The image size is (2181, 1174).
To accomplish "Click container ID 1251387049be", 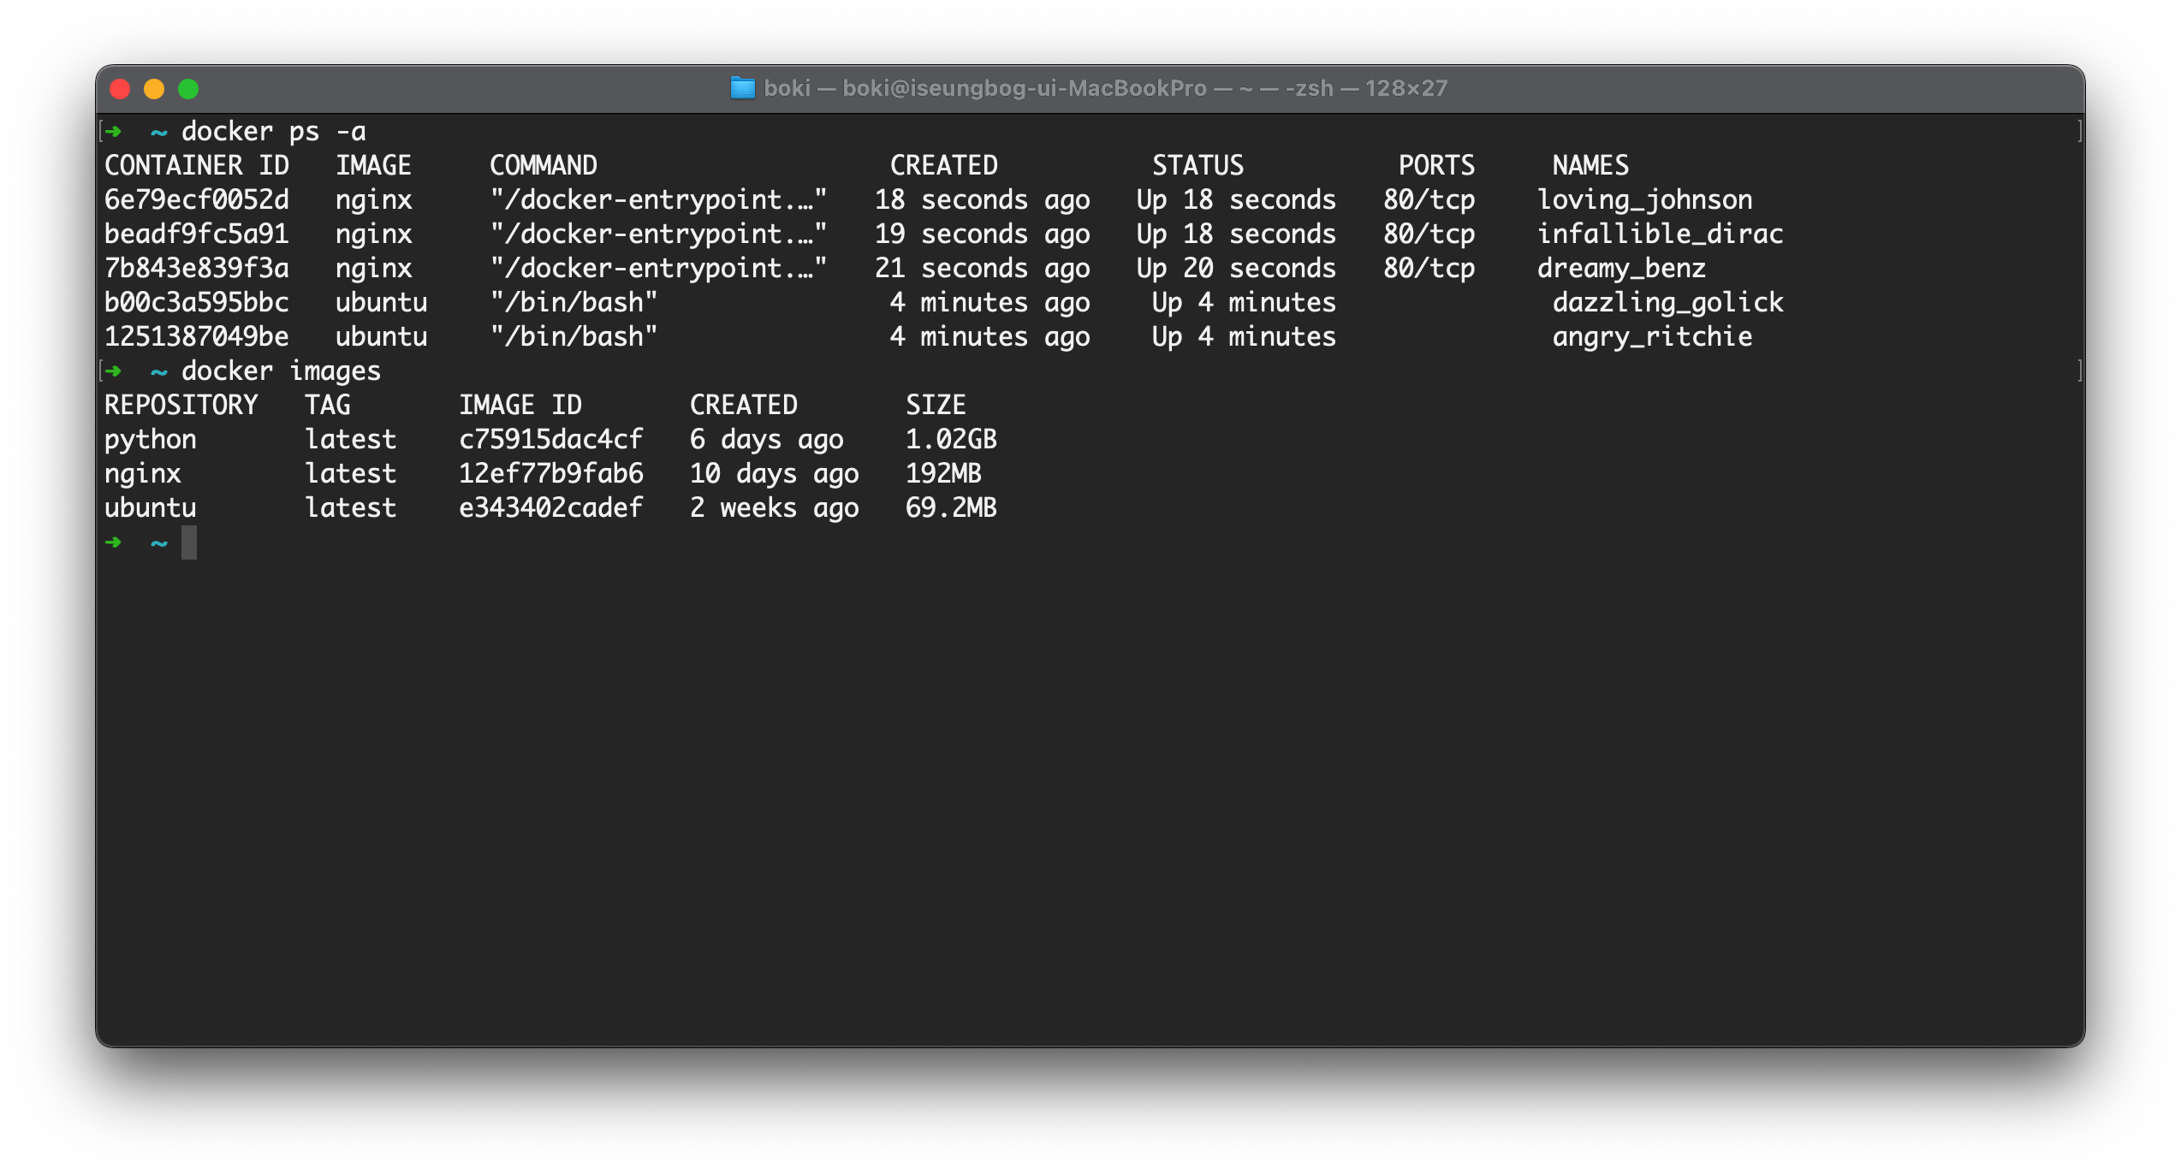I will (x=196, y=336).
